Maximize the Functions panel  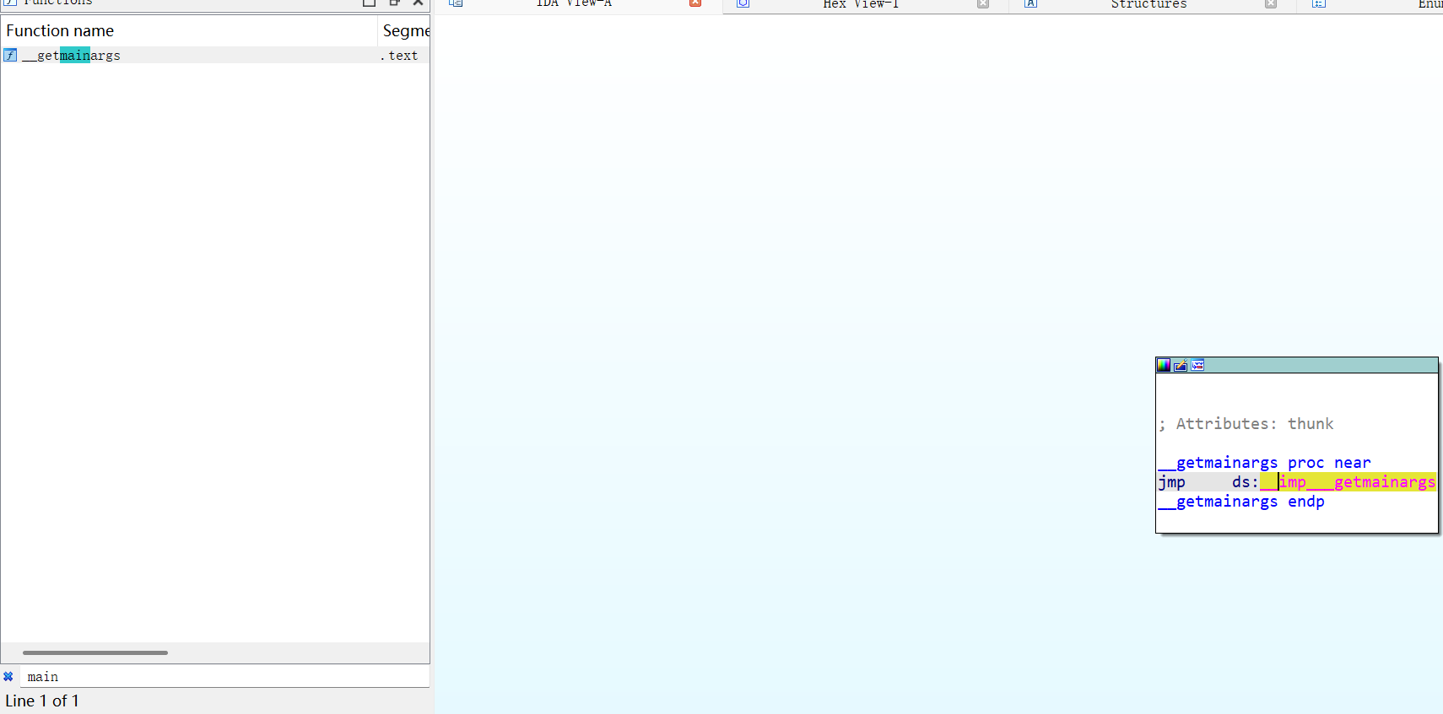(369, 3)
